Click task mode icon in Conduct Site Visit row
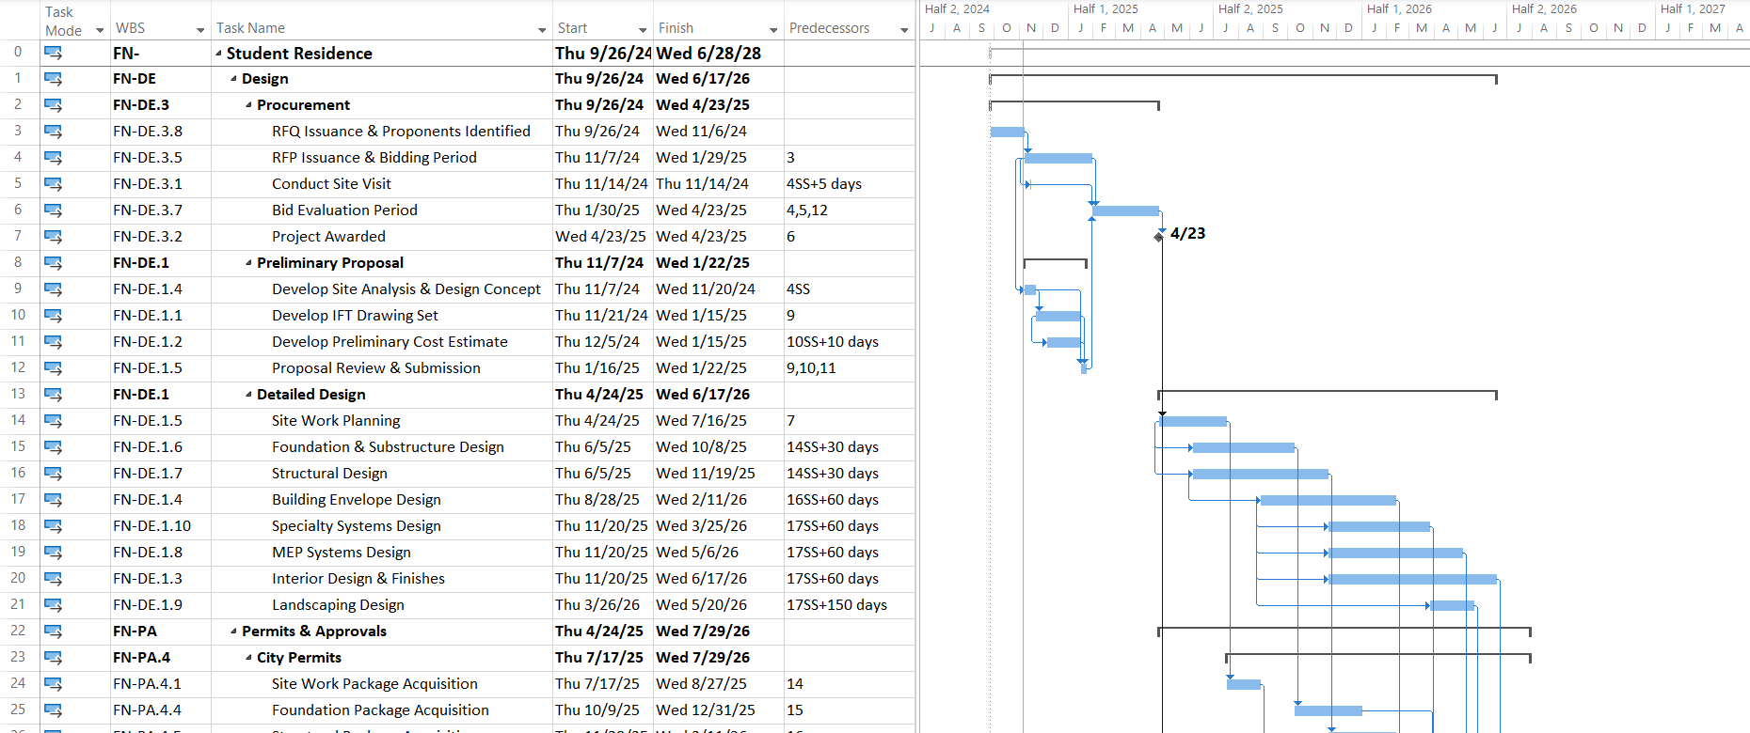 [x=53, y=184]
